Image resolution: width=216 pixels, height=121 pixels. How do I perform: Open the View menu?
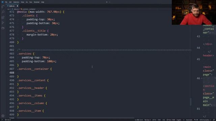click(23, 2)
